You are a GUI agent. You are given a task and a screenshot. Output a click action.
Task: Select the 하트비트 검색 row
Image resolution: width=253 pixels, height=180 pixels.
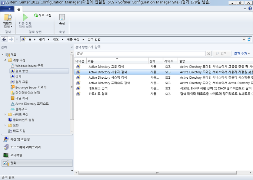tap(164, 94)
